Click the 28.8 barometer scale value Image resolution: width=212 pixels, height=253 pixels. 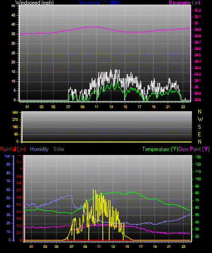(197, 99)
